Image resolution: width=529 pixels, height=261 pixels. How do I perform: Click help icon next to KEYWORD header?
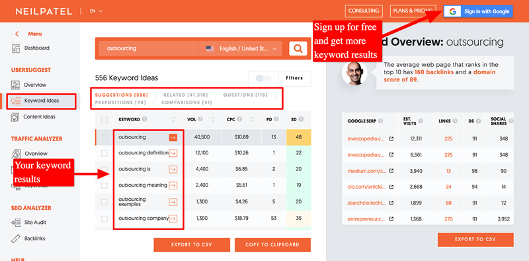click(144, 119)
